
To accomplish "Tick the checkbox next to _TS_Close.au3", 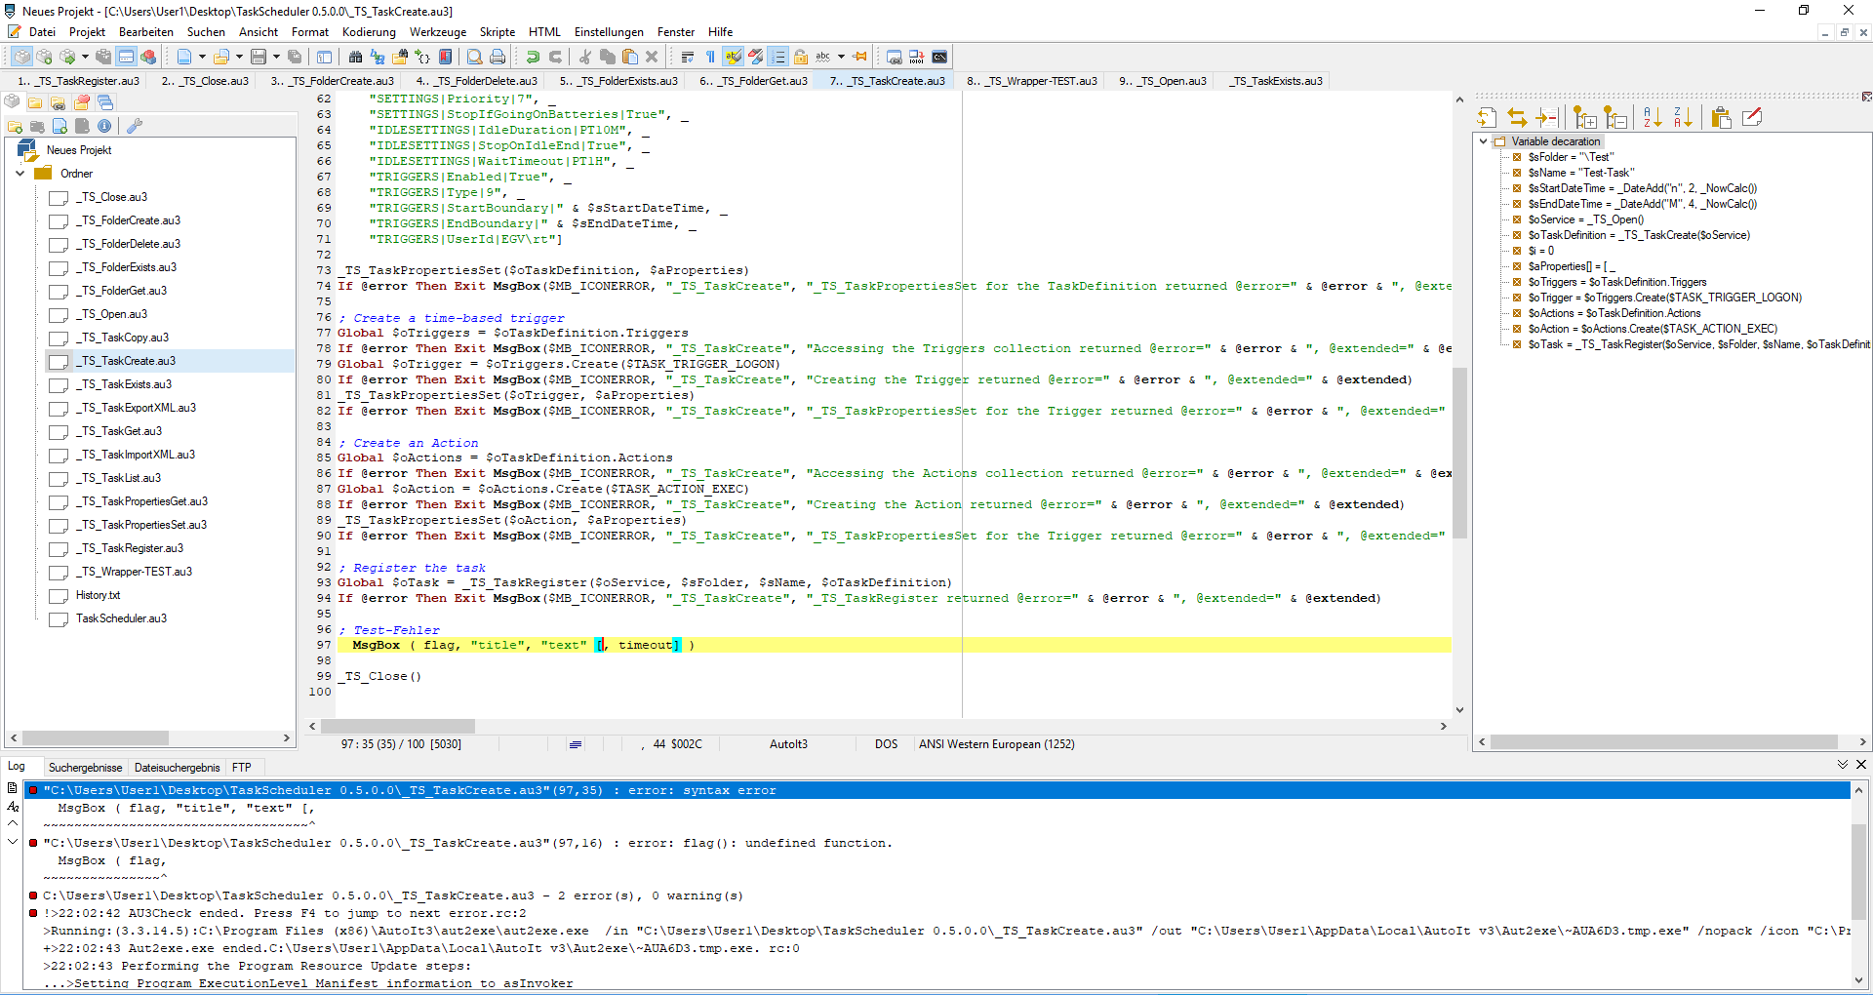I will click(x=59, y=198).
